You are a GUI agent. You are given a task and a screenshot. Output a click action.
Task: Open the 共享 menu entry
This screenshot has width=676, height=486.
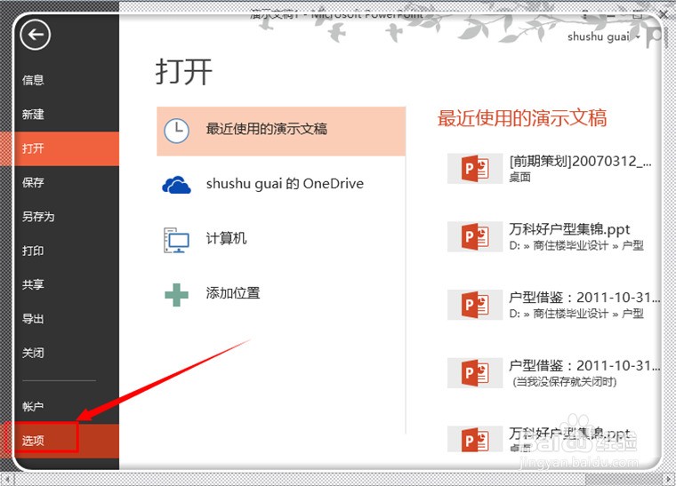click(x=33, y=284)
